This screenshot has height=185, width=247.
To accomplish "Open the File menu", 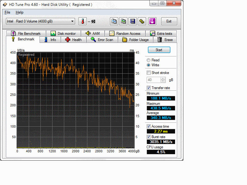I will (7, 12).
